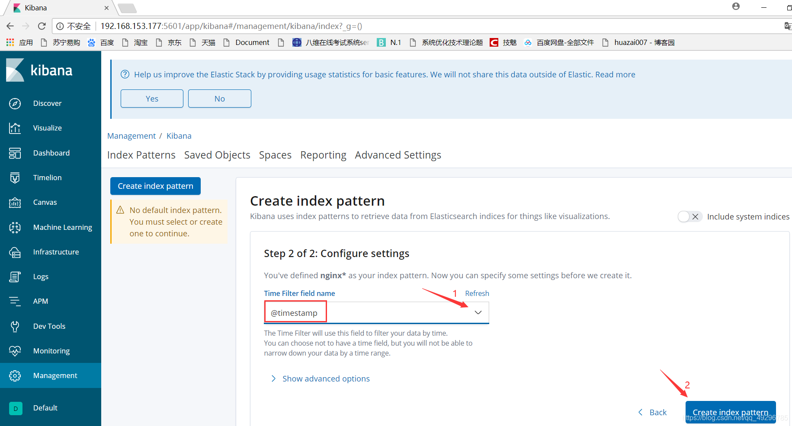Open 天猫 bookmark
The height and width of the screenshot is (426, 792).
[202, 42]
